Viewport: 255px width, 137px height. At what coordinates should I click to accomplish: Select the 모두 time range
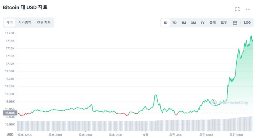(224, 22)
